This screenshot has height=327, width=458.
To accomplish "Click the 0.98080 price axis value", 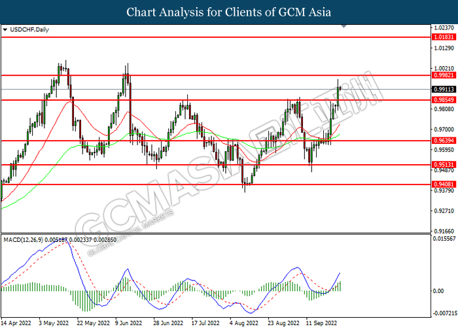I will pyautogui.click(x=444, y=109).
